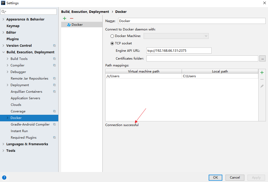The height and width of the screenshot is (182, 268).
Task: Open help via question mark icon
Action: [4, 177]
